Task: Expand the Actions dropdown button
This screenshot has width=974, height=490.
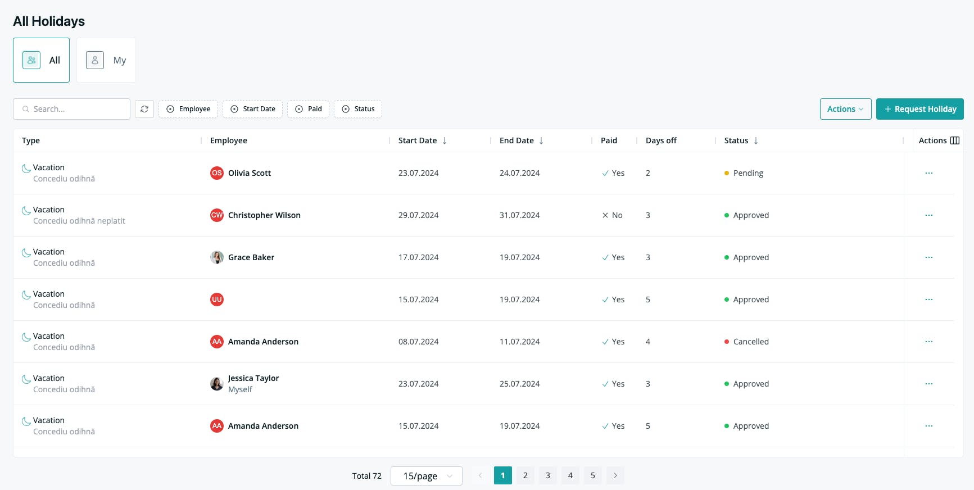Action: (845, 109)
